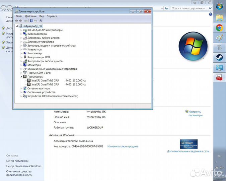Select the second Intel Core2 CPU 4400 entry

pos(59,84)
